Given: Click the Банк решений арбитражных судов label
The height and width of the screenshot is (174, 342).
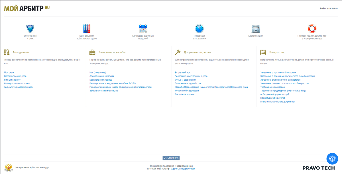Looking at the screenshot, I should 87,37.
